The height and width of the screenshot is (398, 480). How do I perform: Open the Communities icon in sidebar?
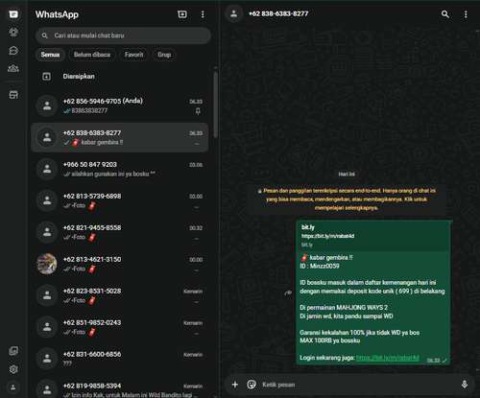(x=13, y=68)
